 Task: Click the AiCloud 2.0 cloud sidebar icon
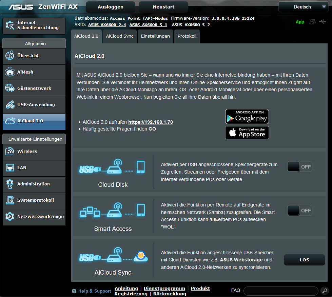click(x=10, y=121)
